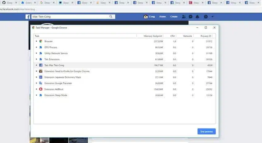
Task: Click the Process ID of Sleep Mode row
Action: pos(209,95)
